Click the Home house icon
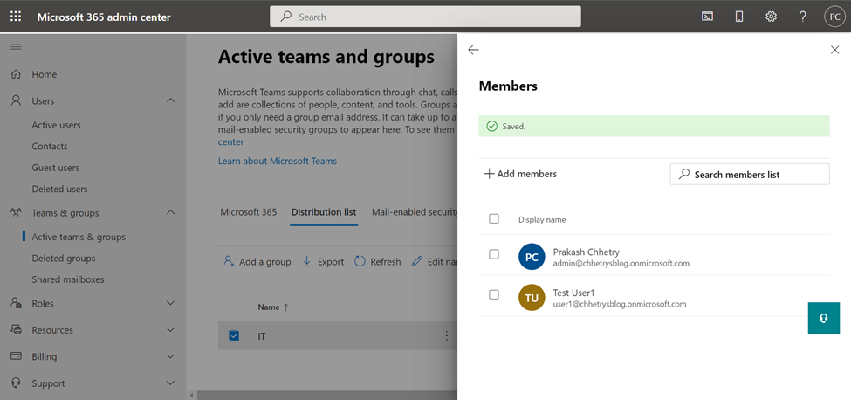This screenshot has height=400, width=851. point(17,74)
